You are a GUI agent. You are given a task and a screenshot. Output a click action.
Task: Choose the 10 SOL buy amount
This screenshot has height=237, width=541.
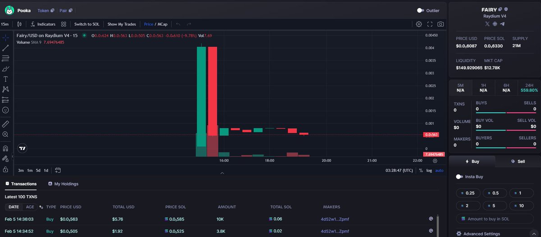tap(521, 206)
